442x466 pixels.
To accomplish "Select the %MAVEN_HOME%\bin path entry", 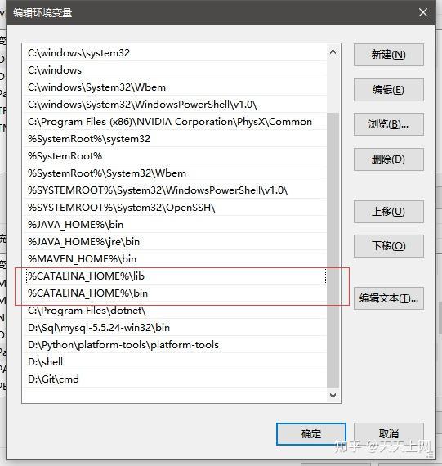I will click(x=175, y=259).
